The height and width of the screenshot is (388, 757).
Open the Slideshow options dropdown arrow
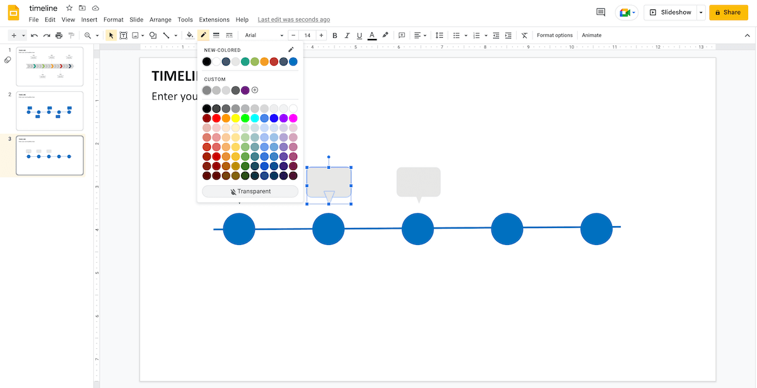pos(701,12)
